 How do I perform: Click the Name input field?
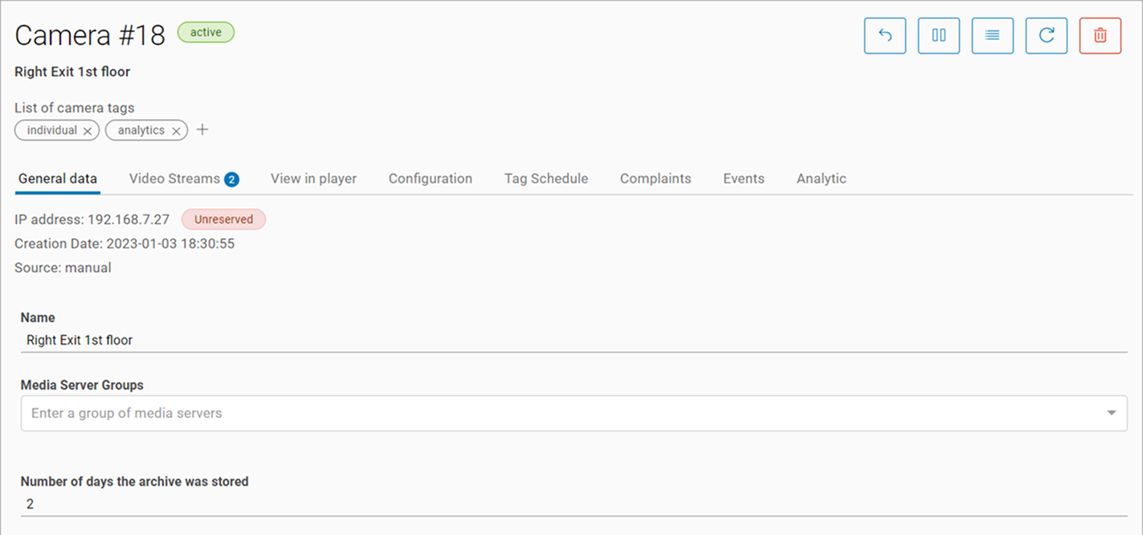point(574,341)
